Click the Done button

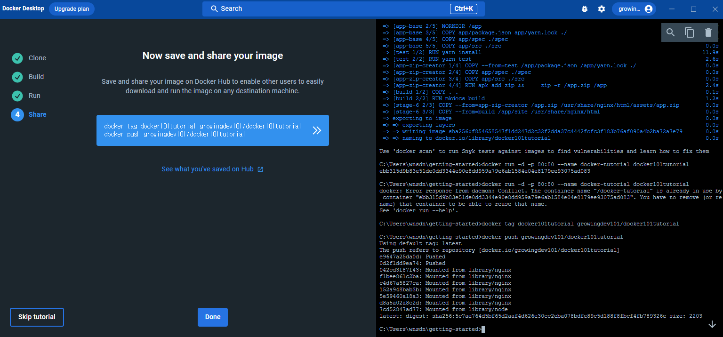point(213,317)
